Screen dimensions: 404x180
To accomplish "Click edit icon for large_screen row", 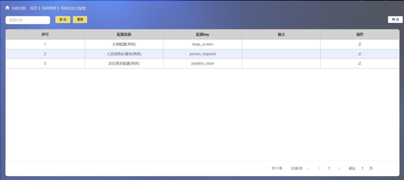I will tap(360, 44).
